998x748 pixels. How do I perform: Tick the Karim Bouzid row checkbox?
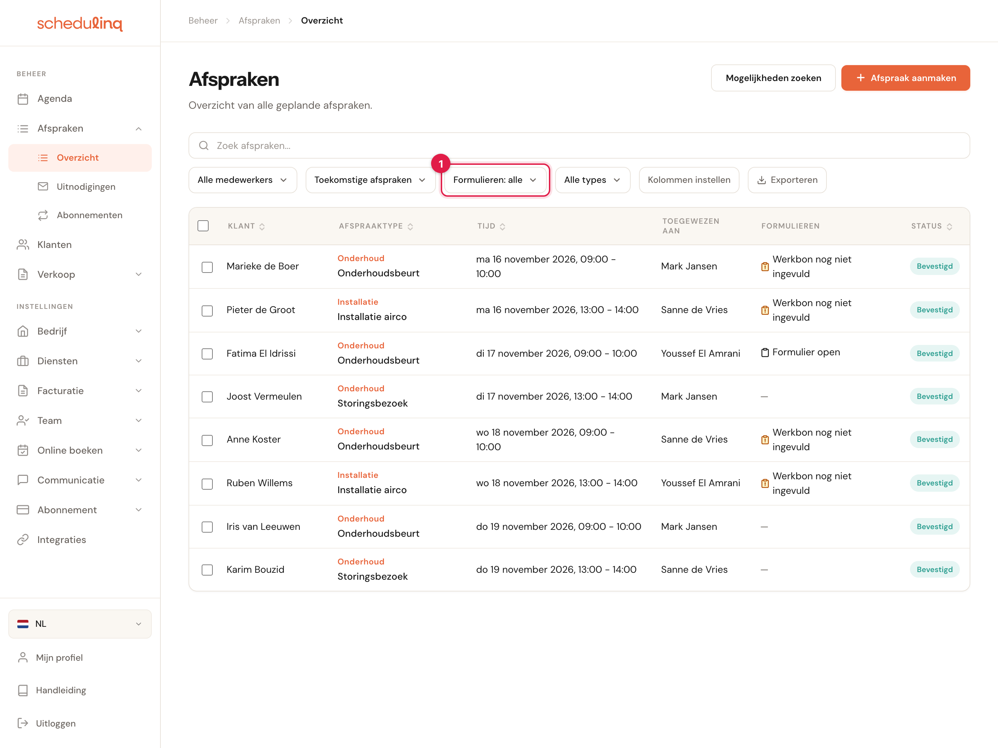[x=207, y=570]
